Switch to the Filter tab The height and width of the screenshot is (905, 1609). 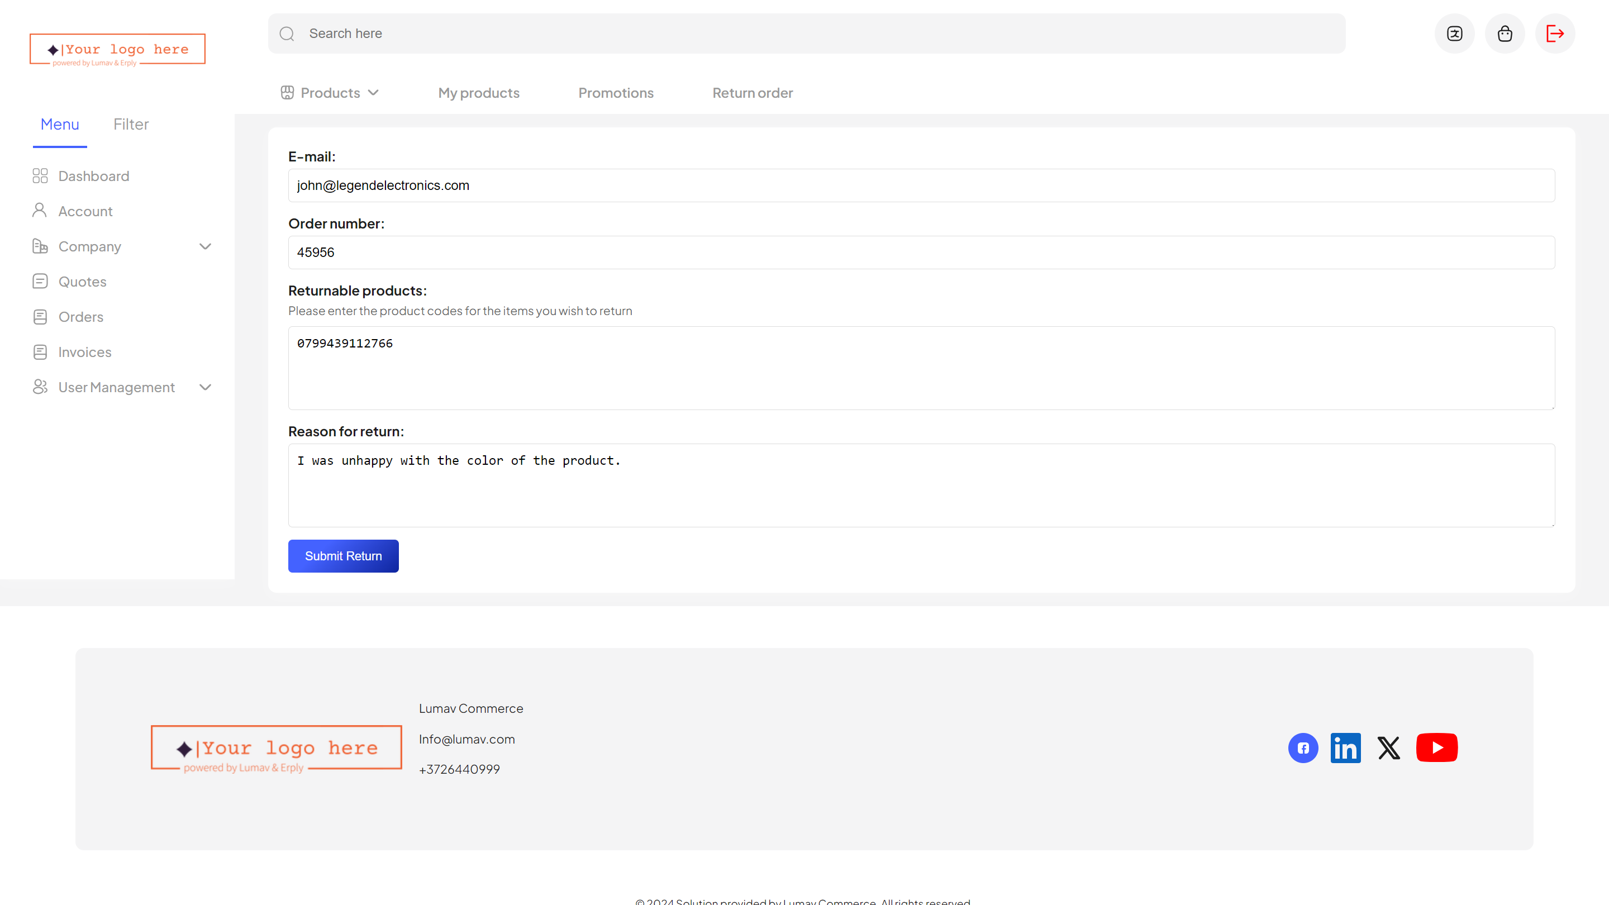pos(131,124)
